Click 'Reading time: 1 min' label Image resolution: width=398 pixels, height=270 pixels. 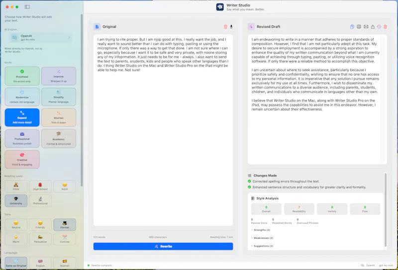point(221,237)
